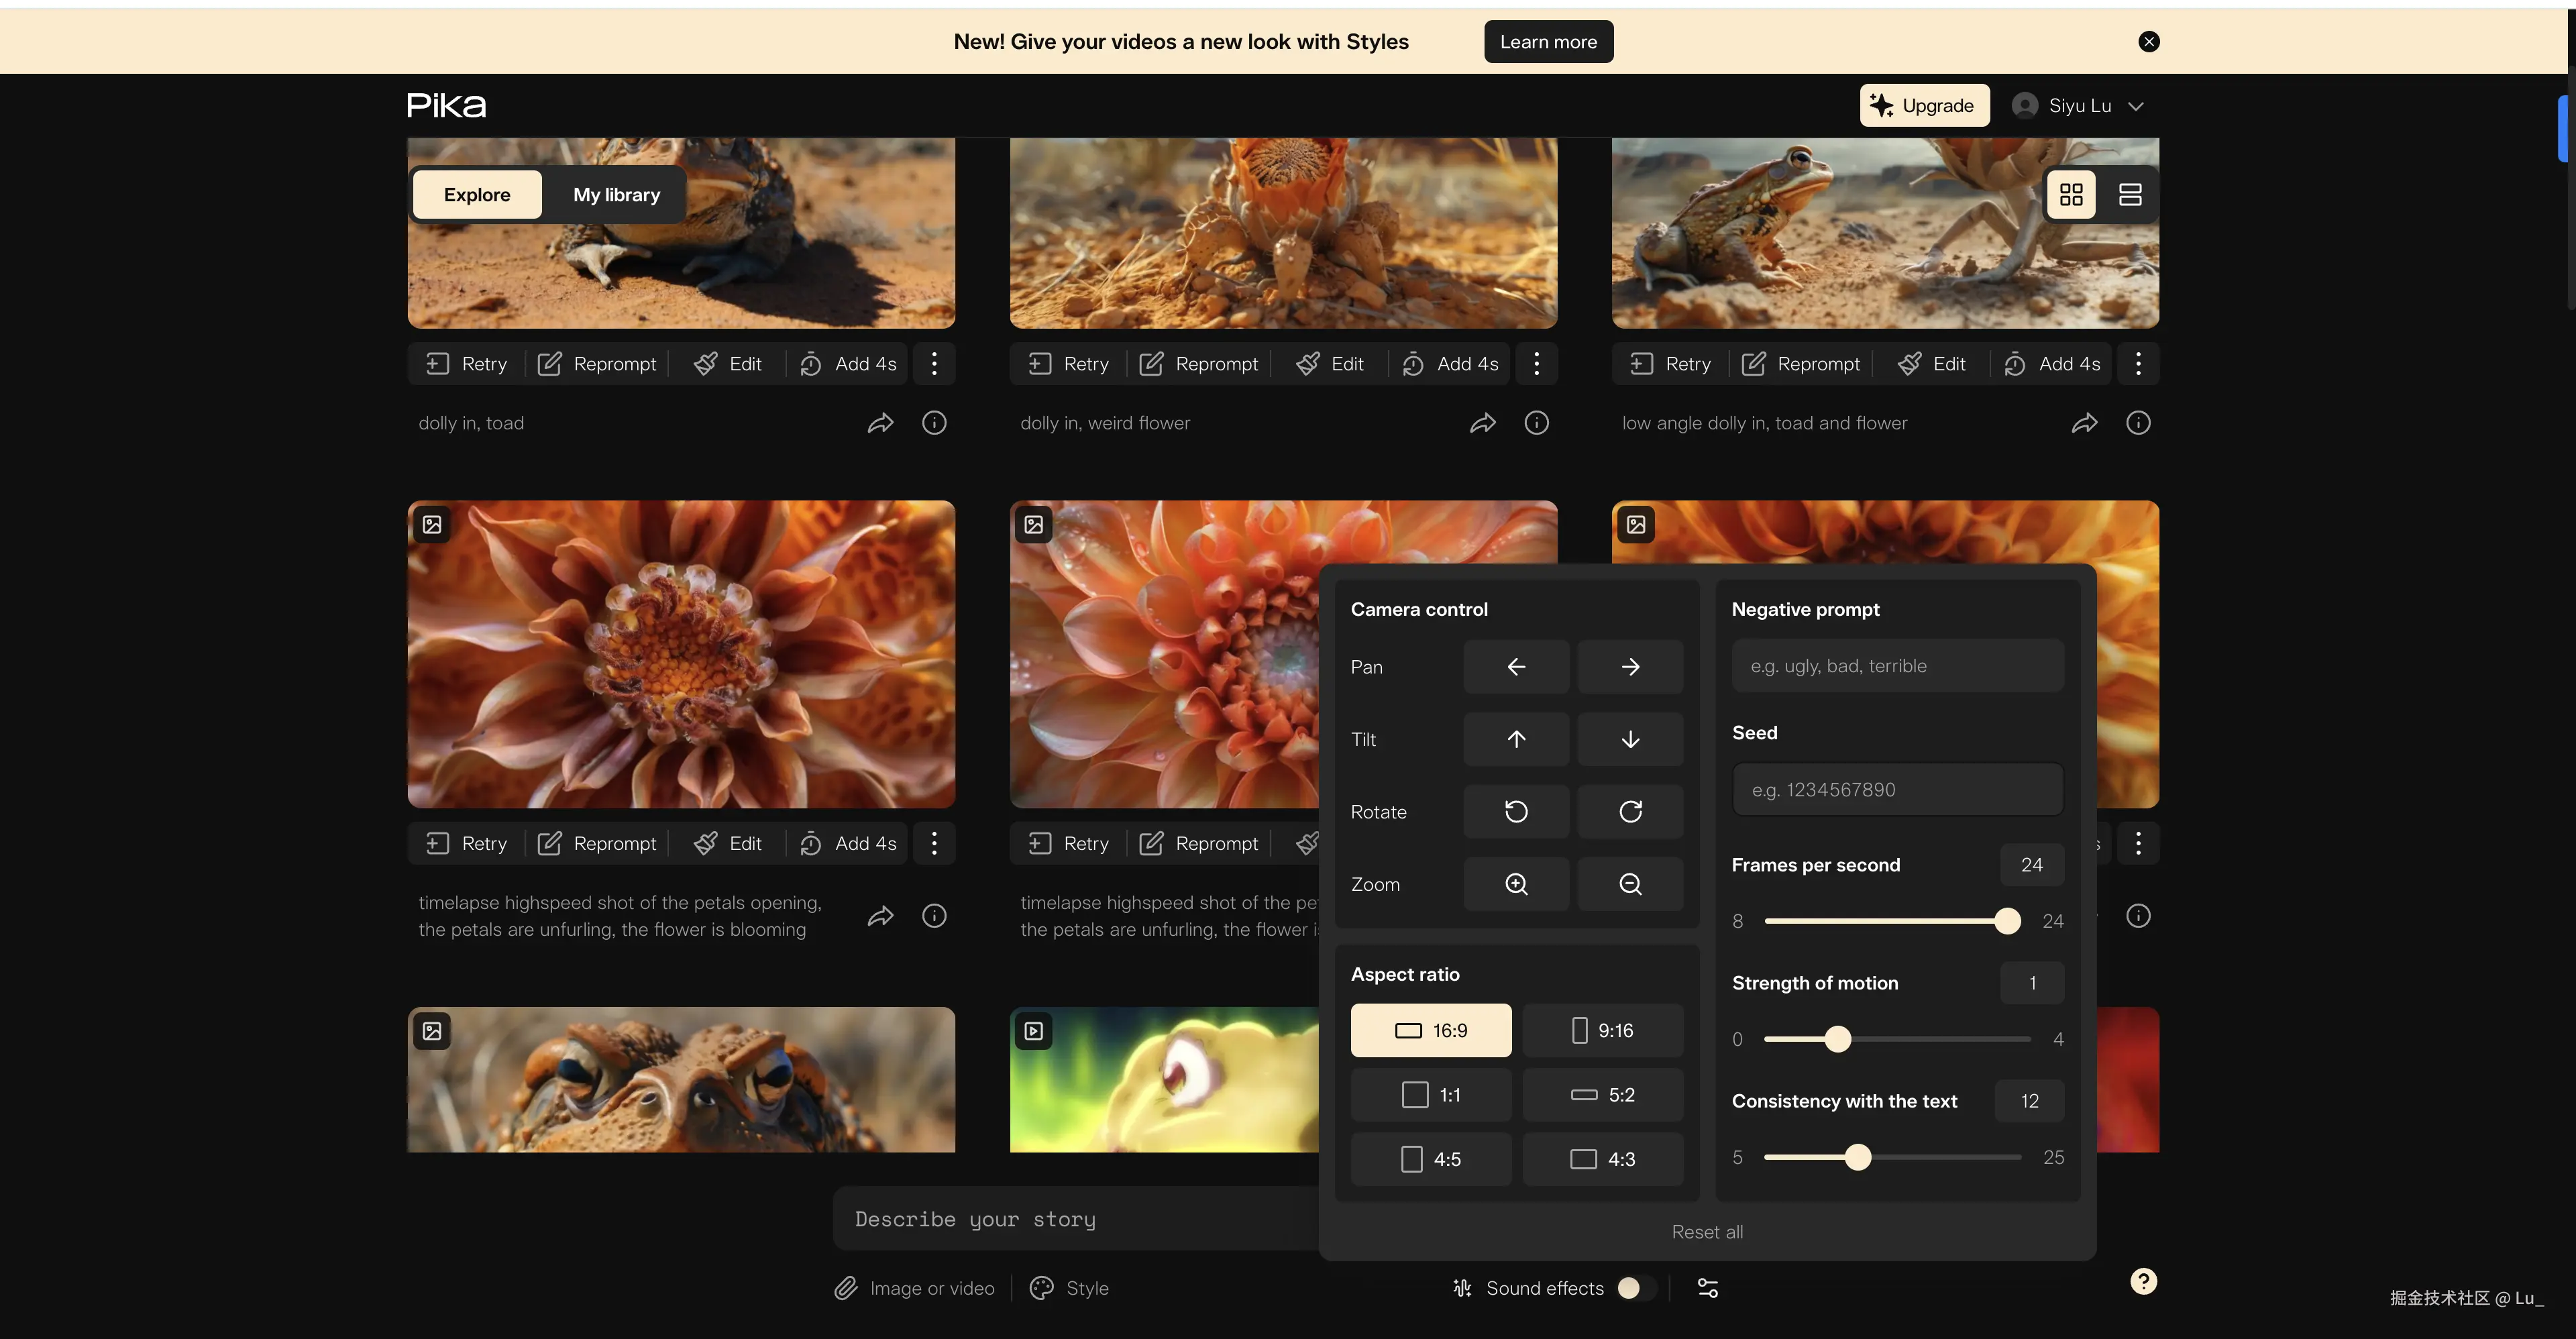Click the zoom in camera icon

(x=1515, y=884)
